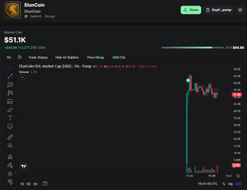This screenshot has height=190, width=247.
Task: Open chart scale settings gear
Action: click(238, 176)
